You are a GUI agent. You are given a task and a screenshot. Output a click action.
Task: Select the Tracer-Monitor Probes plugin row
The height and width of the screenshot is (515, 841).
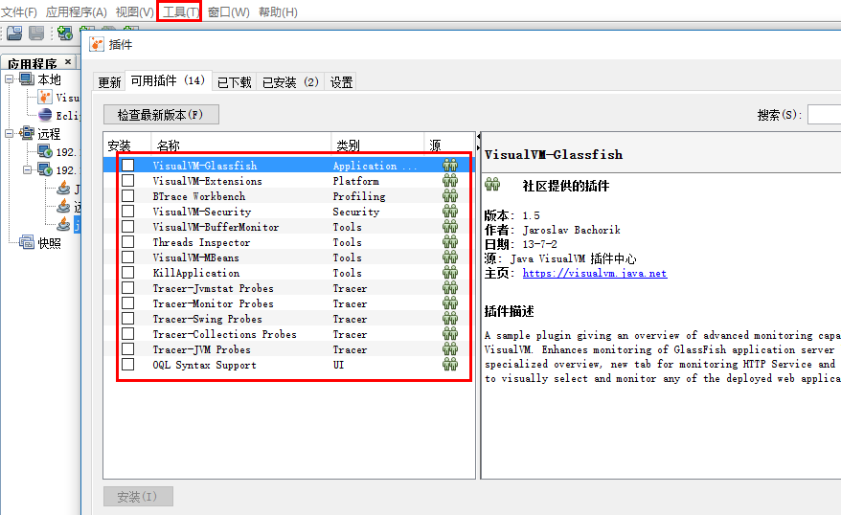(289, 303)
